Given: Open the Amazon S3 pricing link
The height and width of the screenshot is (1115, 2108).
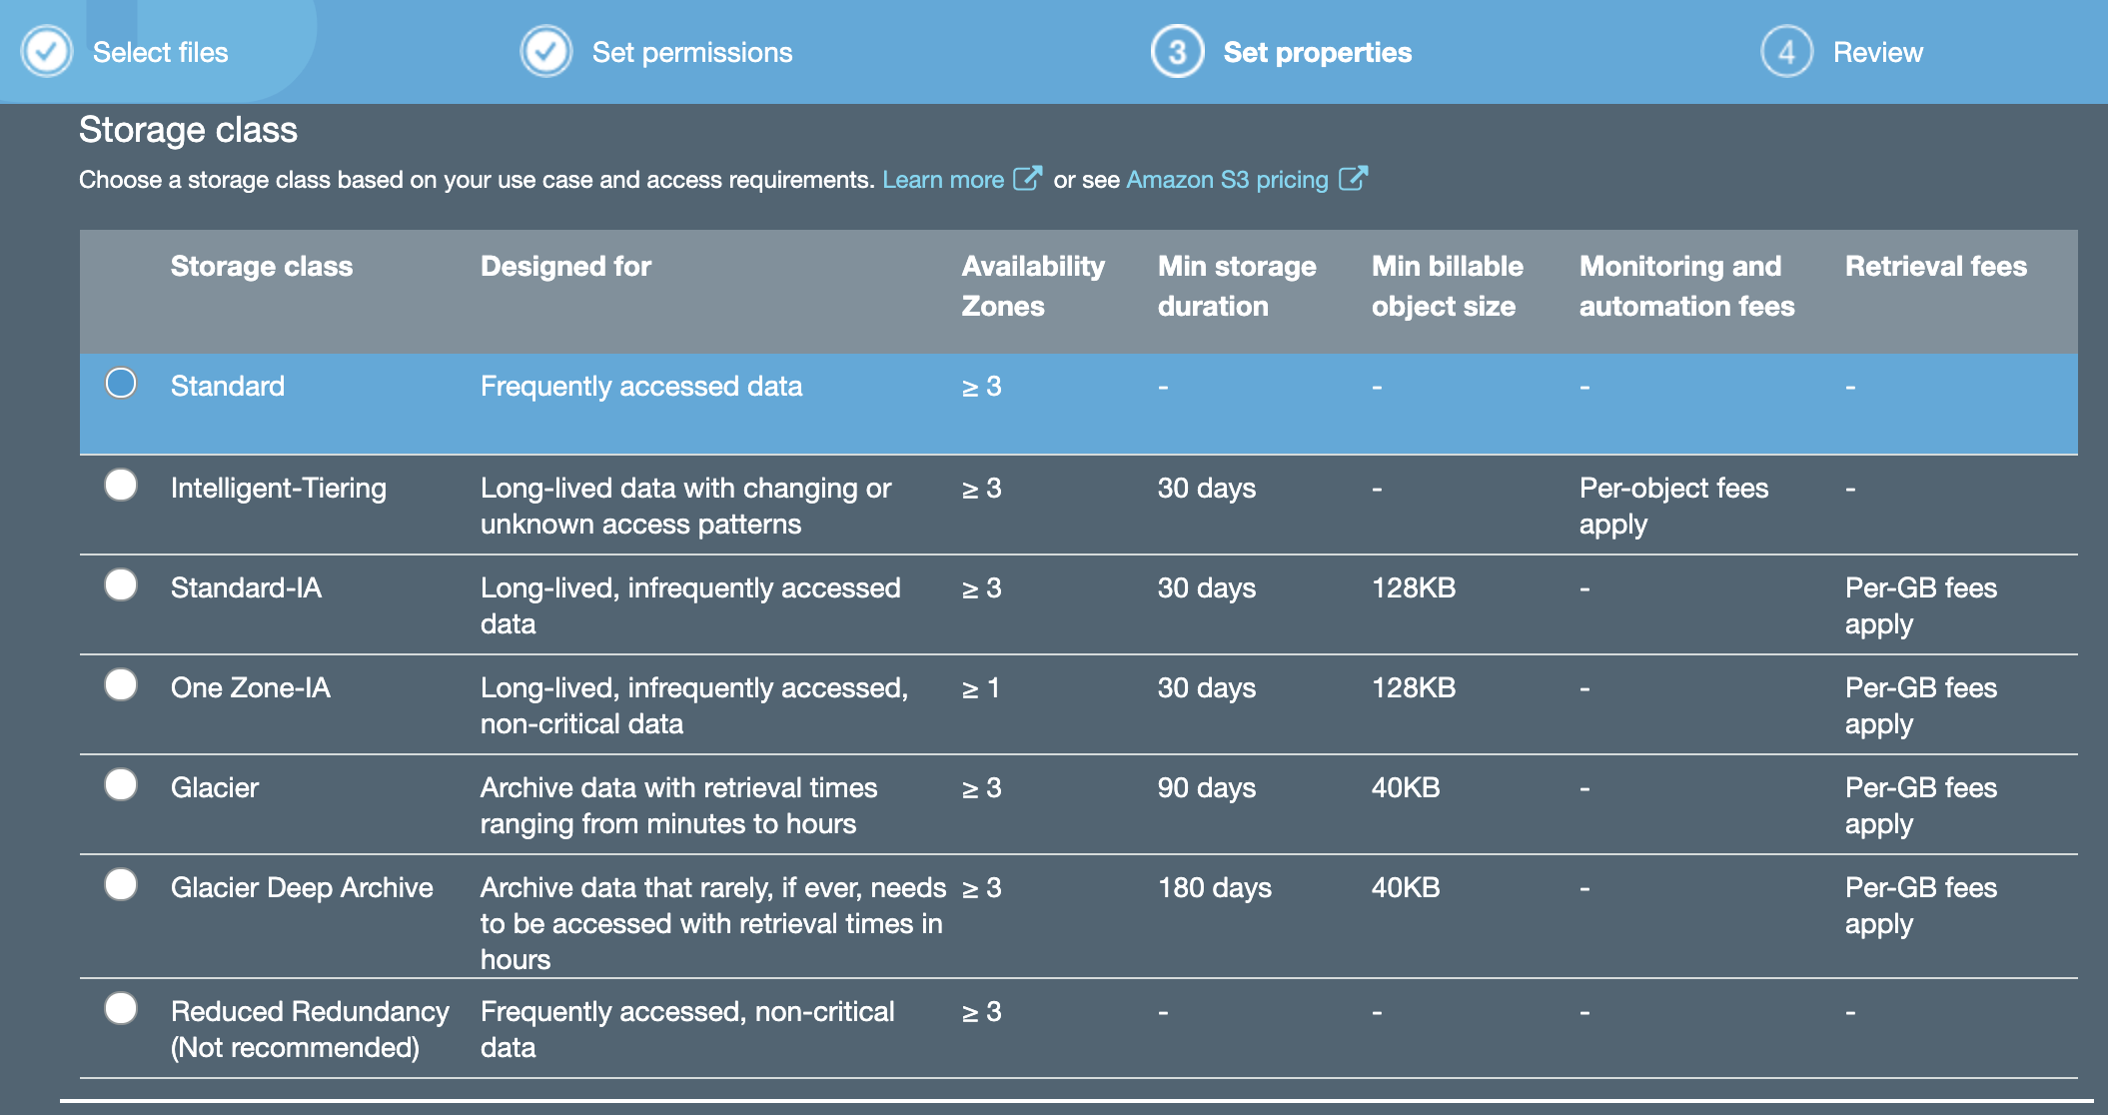Looking at the screenshot, I should tap(1227, 180).
